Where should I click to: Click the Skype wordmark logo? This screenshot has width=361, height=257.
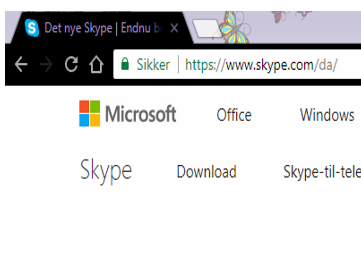click(106, 171)
